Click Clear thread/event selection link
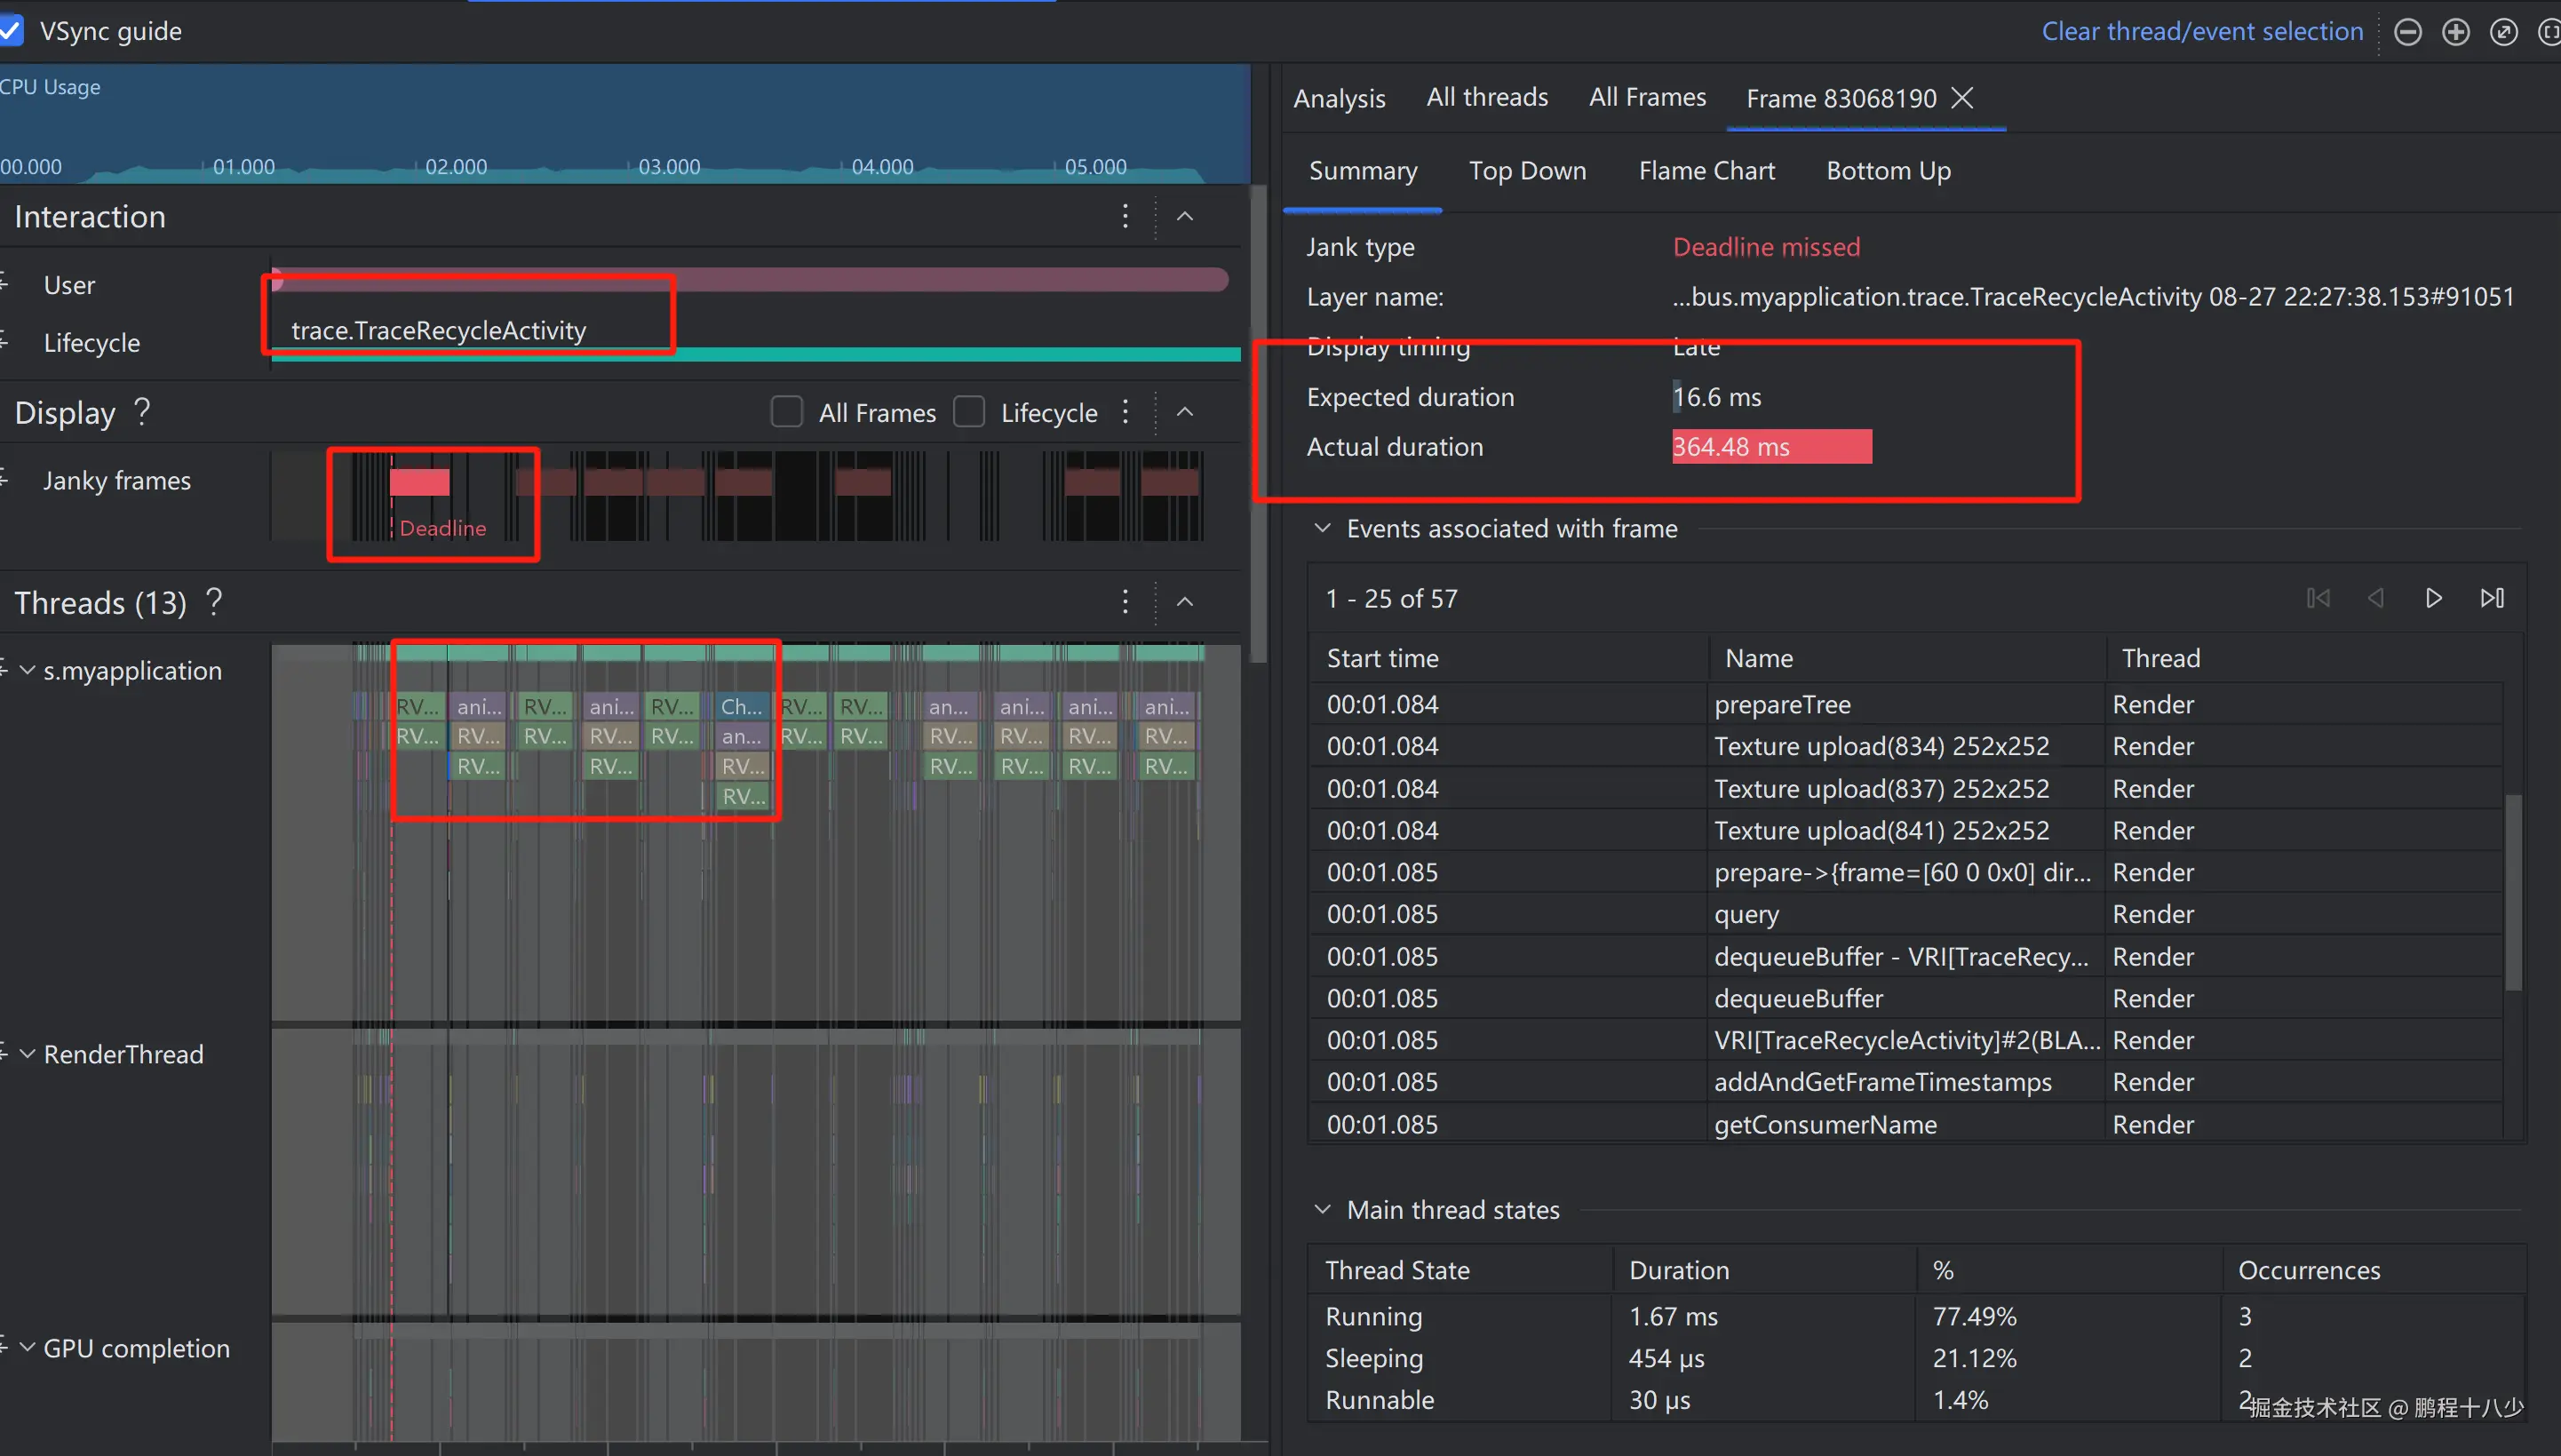2561x1456 pixels. (2201, 31)
